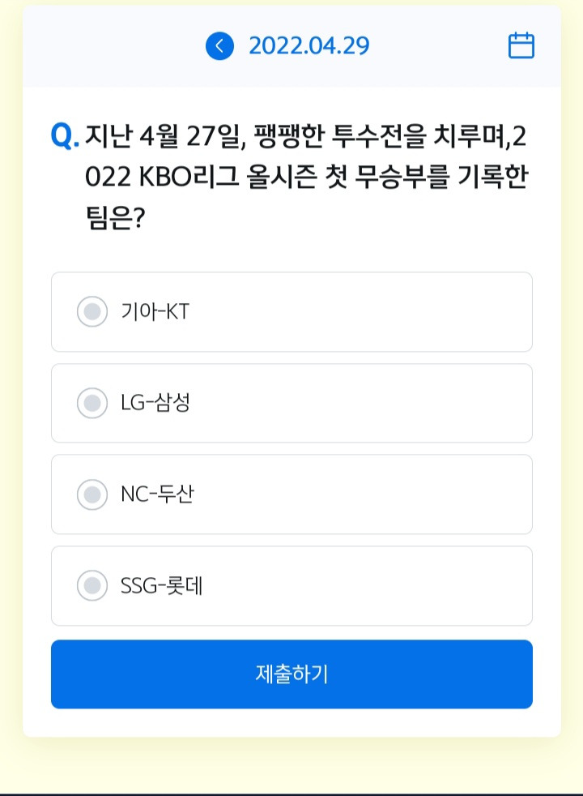Click the blue Q. question mark icon
The height and width of the screenshot is (796, 583).
pyautogui.click(x=65, y=135)
